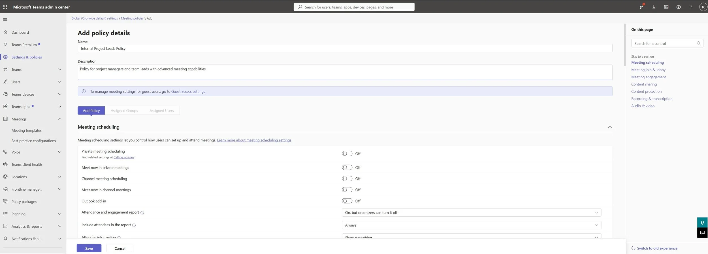Click the feedback chat icon at right edge
The height and width of the screenshot is (254, 708).
702,233
